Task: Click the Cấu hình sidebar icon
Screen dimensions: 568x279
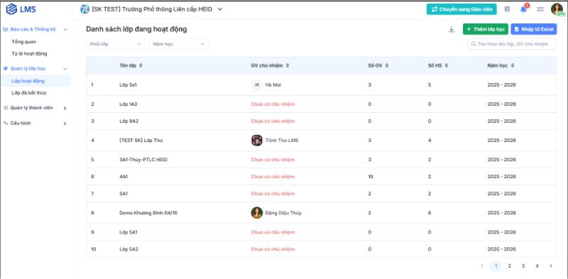Action: [6, 124]
